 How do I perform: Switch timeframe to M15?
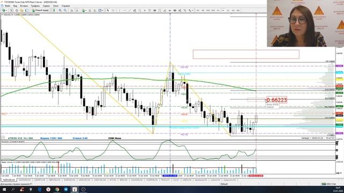pos(208,10)
